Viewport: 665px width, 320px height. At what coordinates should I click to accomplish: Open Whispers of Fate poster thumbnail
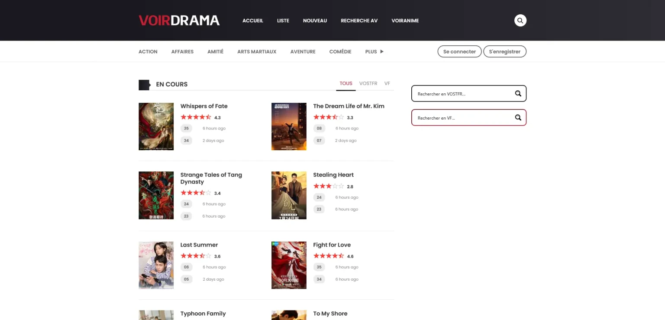(x=156, y=127)
